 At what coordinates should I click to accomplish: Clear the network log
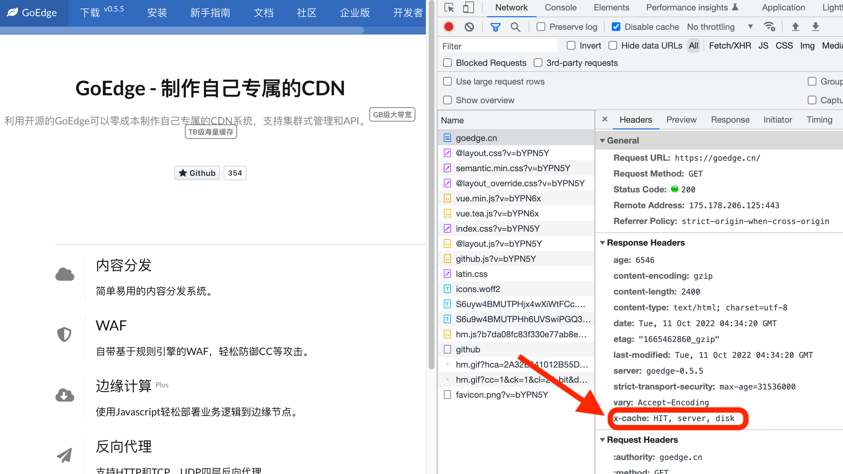pyautogui.click(x=469, y=27)
